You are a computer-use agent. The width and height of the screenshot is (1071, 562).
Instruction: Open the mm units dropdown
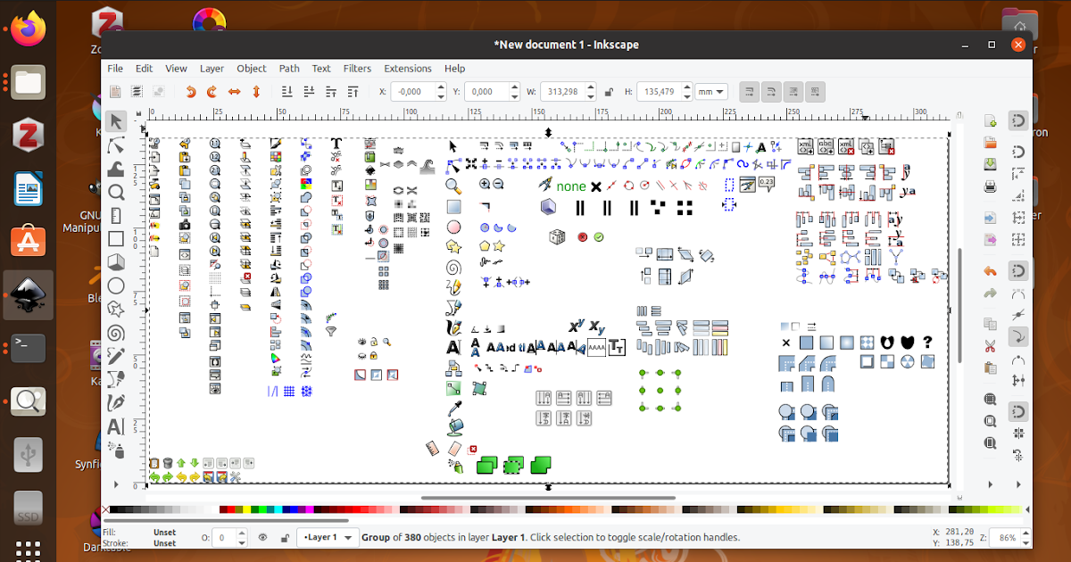pos(711,91)
